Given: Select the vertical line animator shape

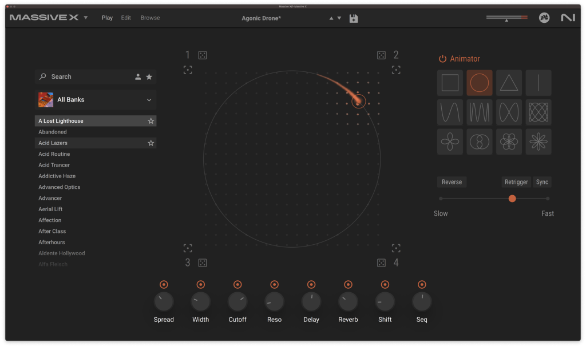Looking at the screenshot, I should point(539,82).
